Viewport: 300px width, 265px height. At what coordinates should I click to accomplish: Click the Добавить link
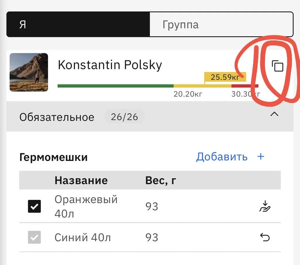click(222, 157)
